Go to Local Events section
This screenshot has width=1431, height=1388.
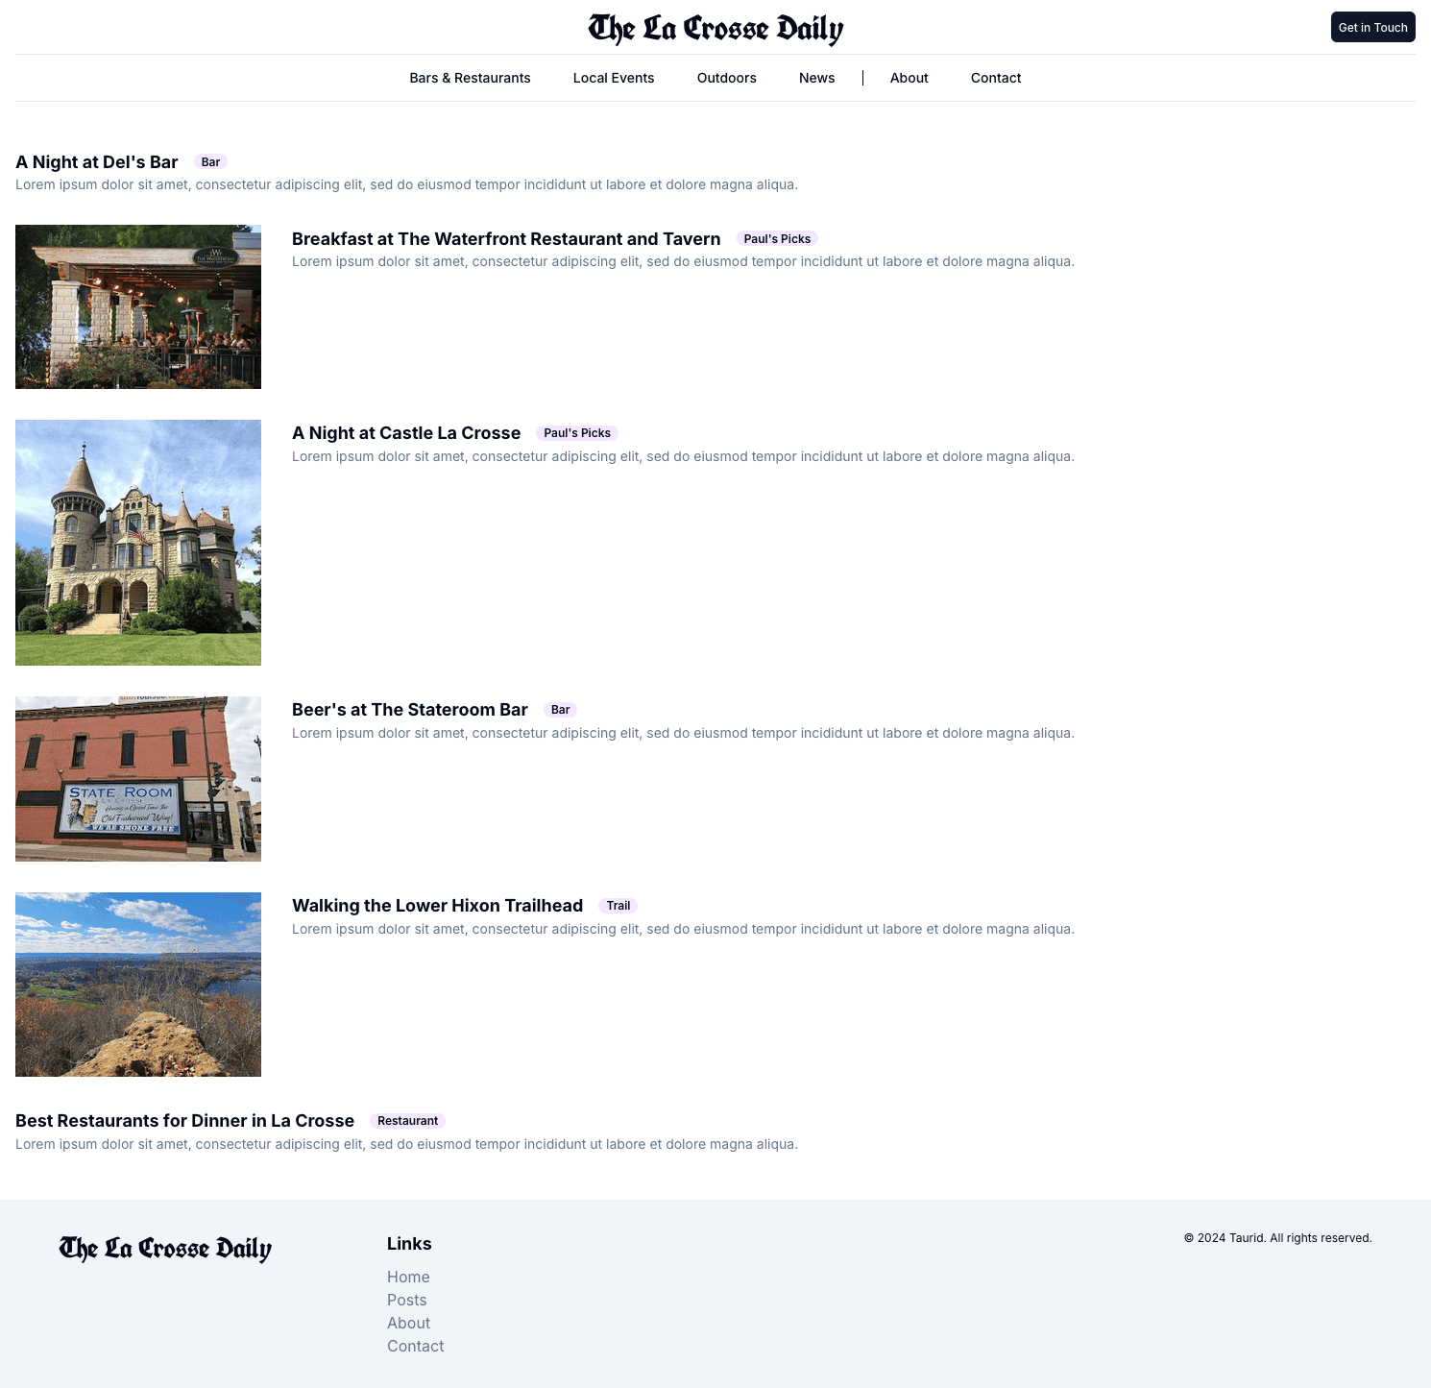click(x=613, y=78)
